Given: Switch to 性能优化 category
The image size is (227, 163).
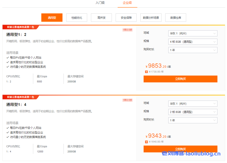Looking at the screenshot, I should coord(77,17).
